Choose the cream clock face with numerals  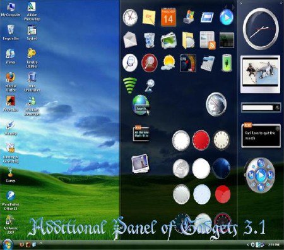222,140
